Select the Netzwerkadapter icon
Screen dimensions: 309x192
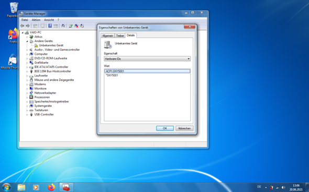coord(31,93)
